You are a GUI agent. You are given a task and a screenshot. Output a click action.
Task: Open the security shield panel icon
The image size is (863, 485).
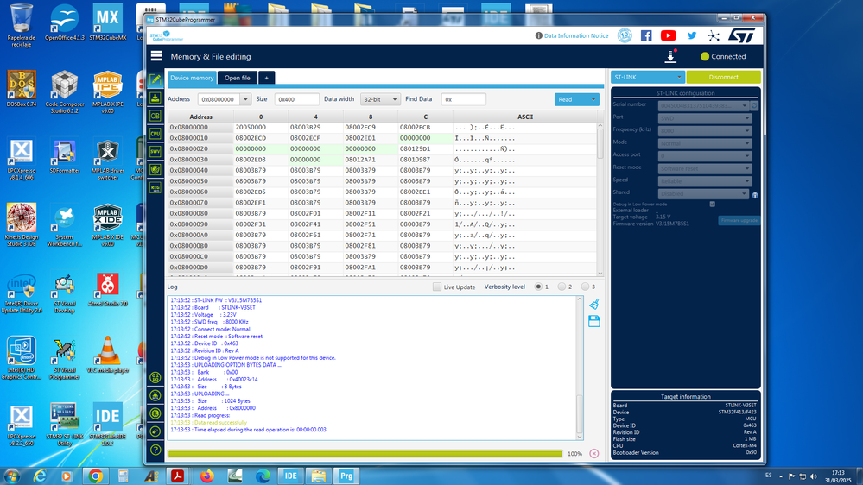point(155,169)
